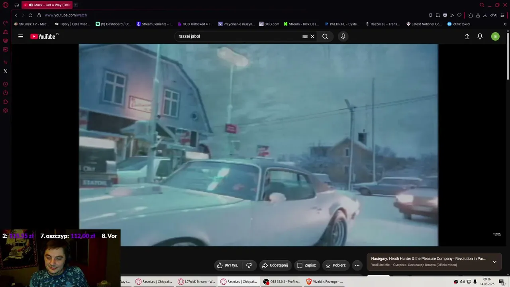Open the GX Control speedometer panel
This screenshot has width=510, height=287.
coord(6,23)
